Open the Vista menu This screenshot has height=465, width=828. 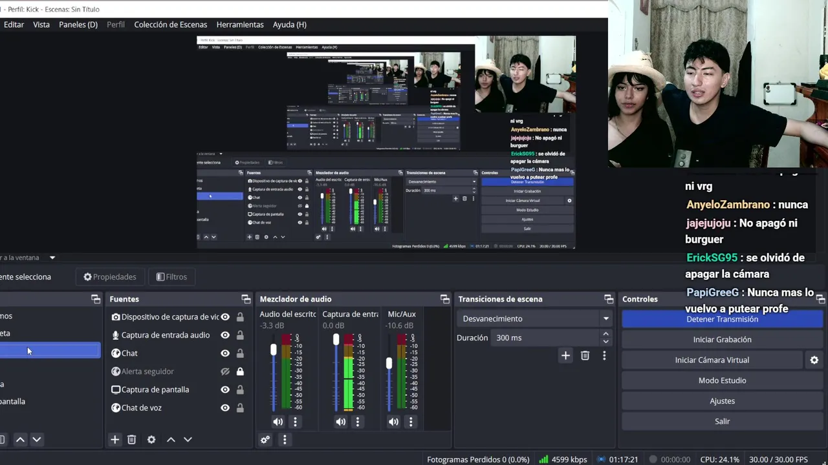pyautogui.click(x=41, y=25)
